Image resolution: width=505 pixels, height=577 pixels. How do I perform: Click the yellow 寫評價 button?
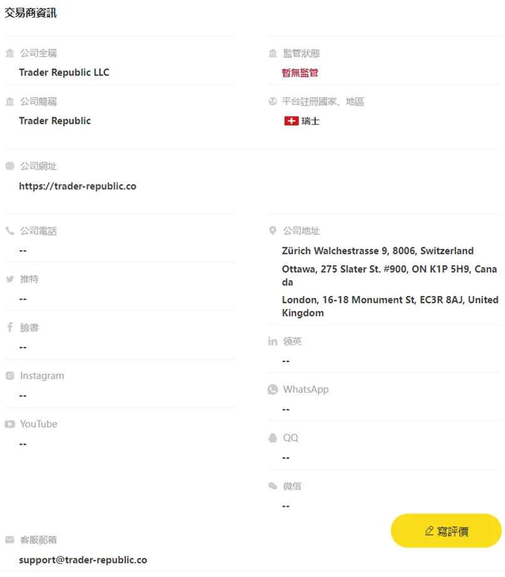pos(446,531)
